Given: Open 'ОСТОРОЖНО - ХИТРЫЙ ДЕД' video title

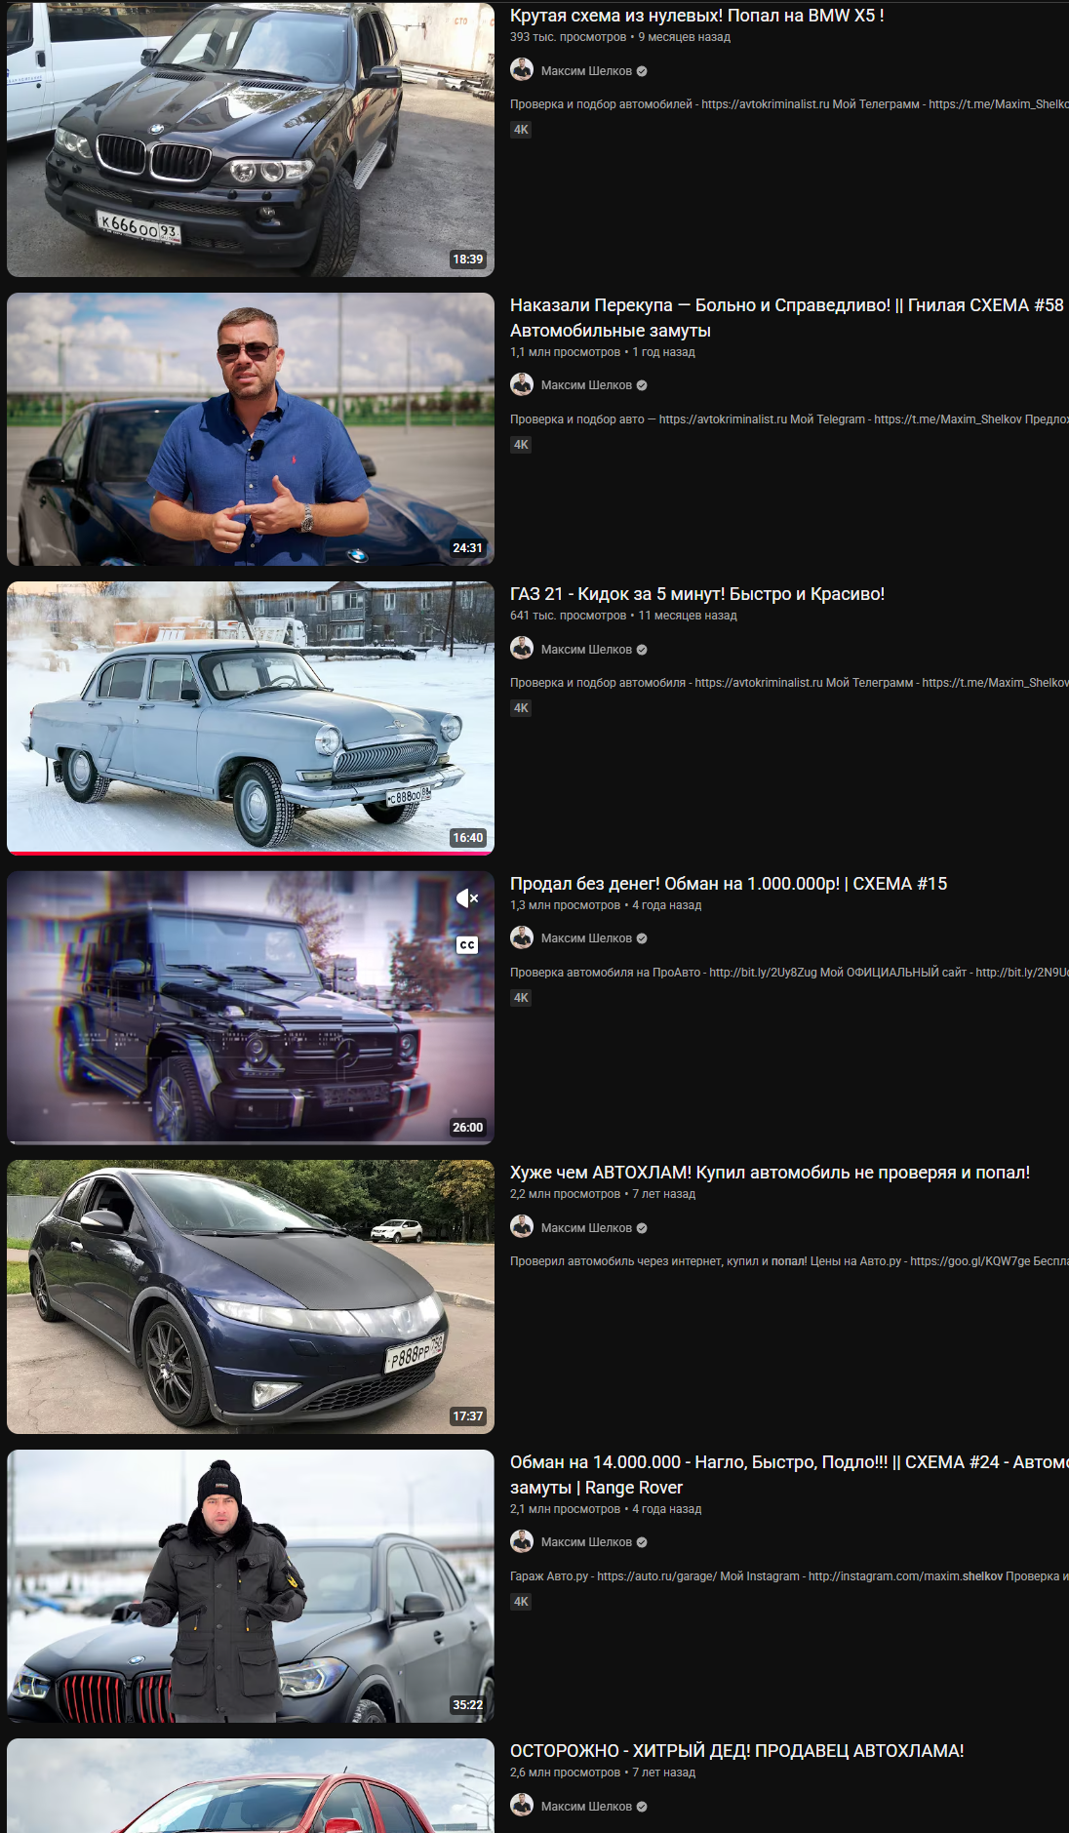Looking at the screenshot, I should (736, 1751).
